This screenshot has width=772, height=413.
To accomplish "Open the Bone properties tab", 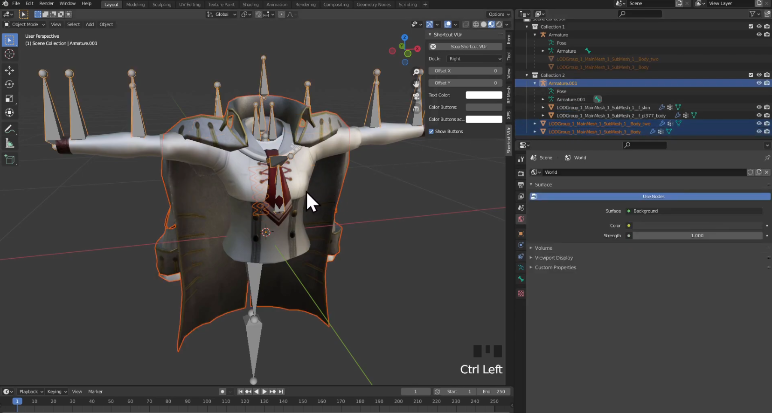I will pos(521,279).
